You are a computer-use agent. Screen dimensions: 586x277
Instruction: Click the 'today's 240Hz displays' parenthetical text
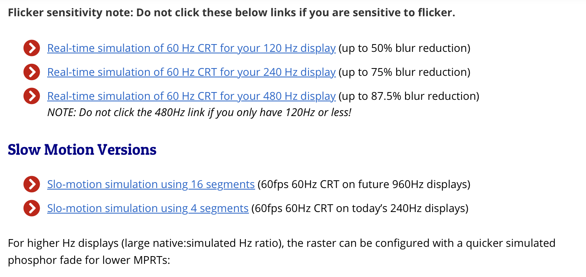pos(360,209)
